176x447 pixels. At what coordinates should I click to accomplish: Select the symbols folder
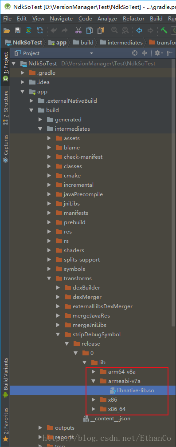point(70,269)
